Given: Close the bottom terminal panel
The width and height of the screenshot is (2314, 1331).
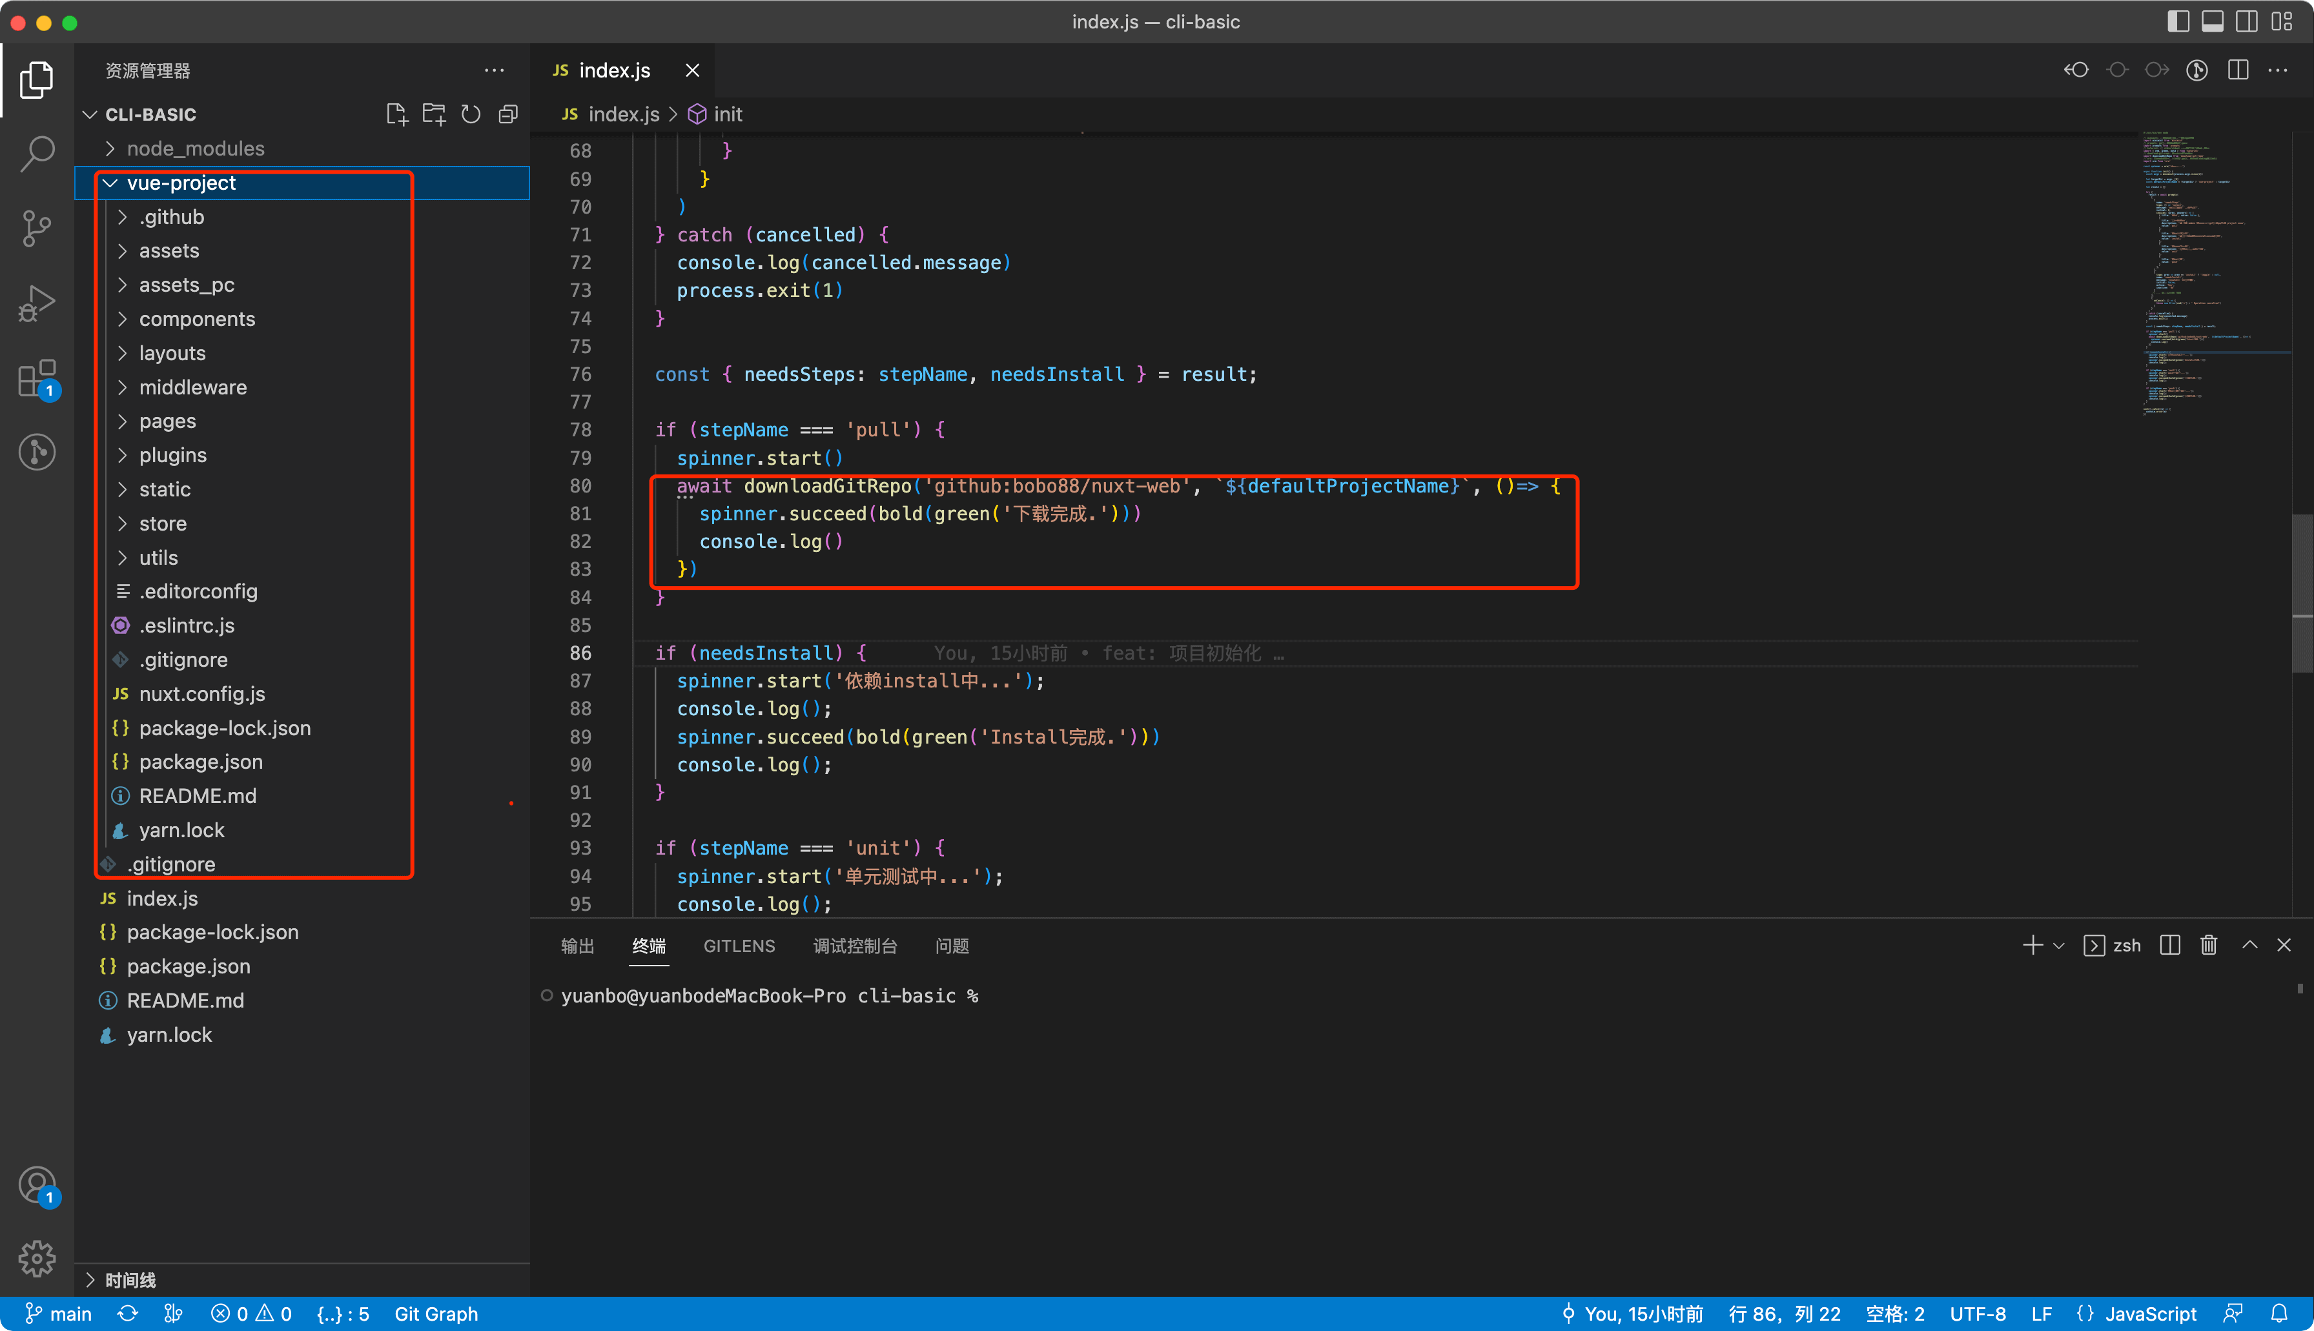Looking at the screenshot, I should coord(2284,945).
